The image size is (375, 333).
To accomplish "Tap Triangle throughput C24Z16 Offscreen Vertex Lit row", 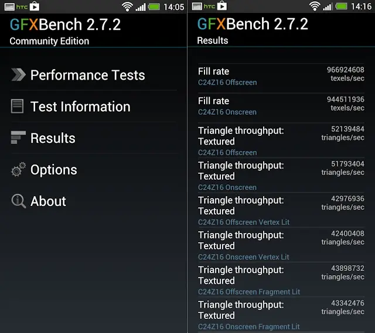I will pyautogui.click(x=281, y=211).
